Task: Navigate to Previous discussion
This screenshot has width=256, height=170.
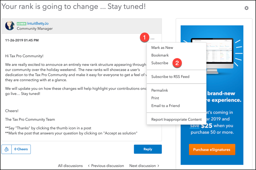Action: click(106, 166)
